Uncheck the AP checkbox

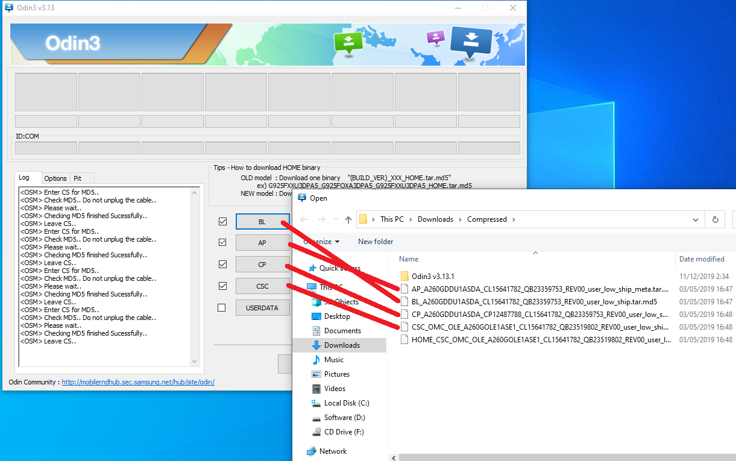click(x=222, y=243)
